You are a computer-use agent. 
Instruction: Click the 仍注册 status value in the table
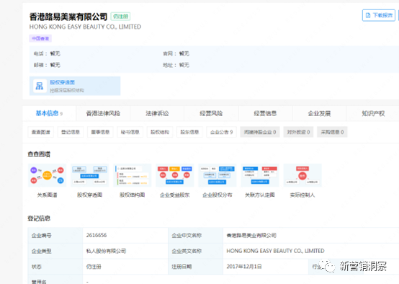click(x=94, y=267)
